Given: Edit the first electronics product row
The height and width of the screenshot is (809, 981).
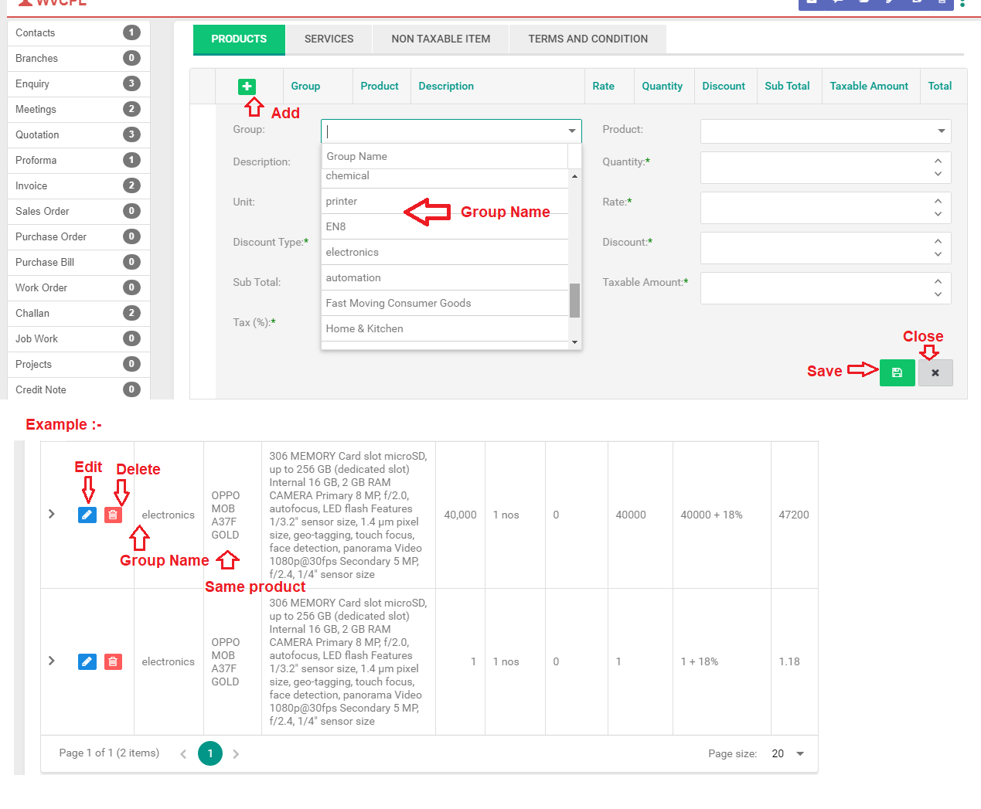Looking at the screenshot, I should pos(87,514).
